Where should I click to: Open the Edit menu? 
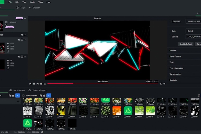[x=17, y=2]
